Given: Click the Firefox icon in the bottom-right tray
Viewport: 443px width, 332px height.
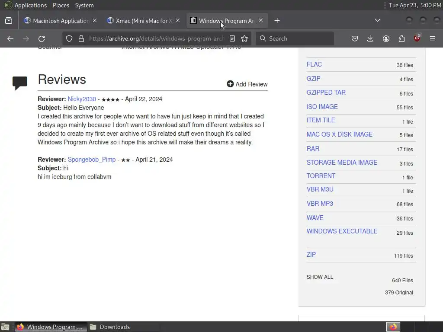Looking at the screenshot, I should (x=393, y=327).
